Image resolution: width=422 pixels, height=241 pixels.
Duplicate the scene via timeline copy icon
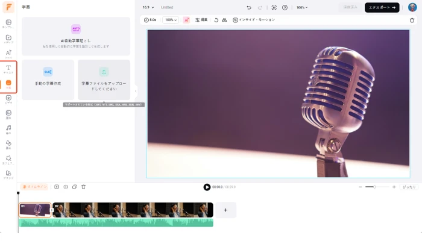tap(75, 187)
